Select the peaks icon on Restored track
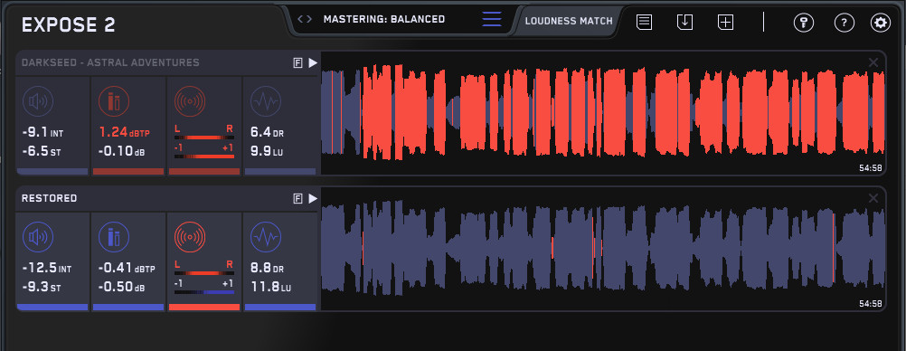This screenshot has height=351, width=906. click(114, 236)
